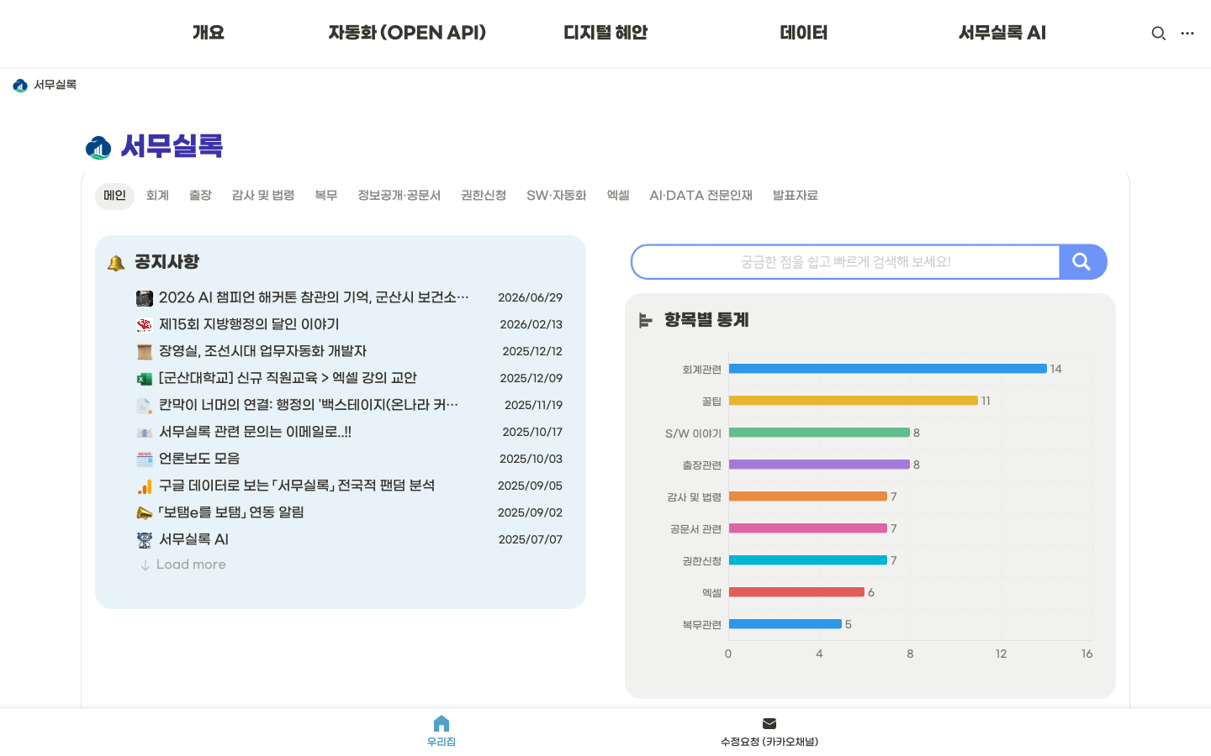
Task: Open 언론보도 모음 notice
Action: click(199, 459)
